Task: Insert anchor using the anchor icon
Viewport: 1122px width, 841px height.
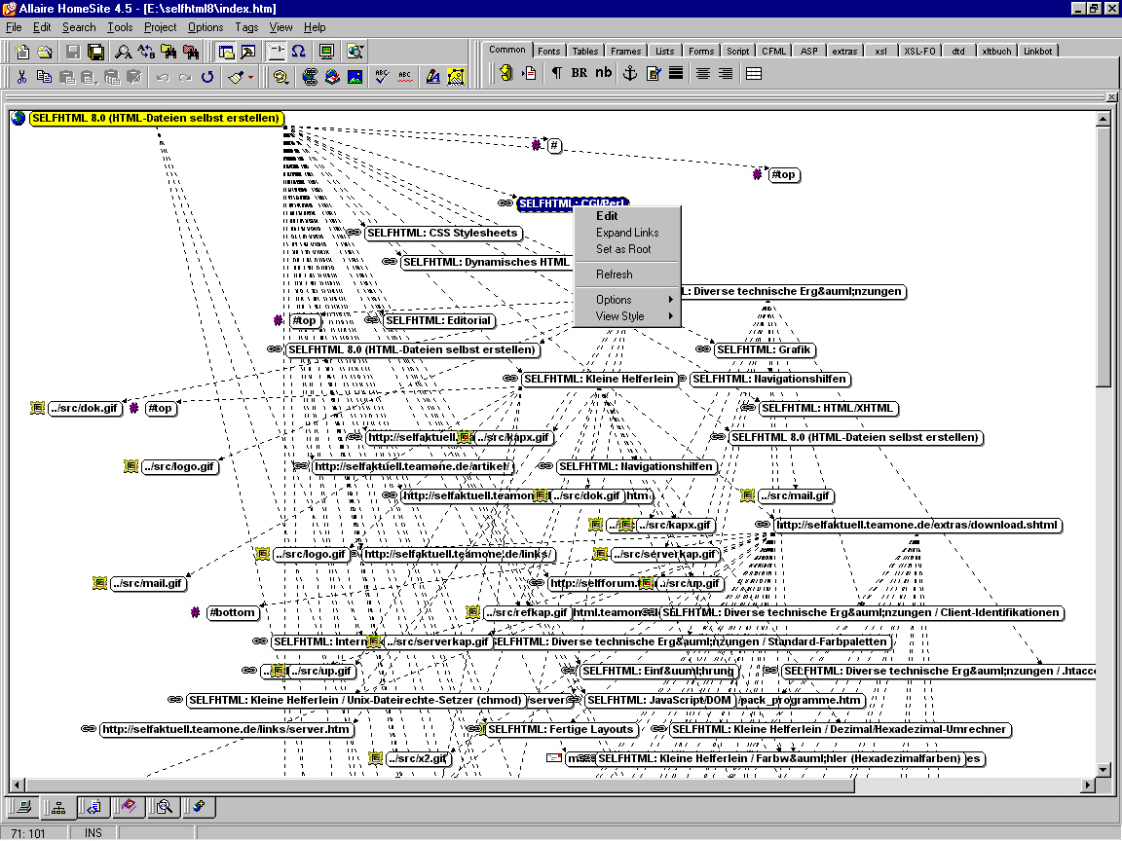Action: click(x=629, y=73)
